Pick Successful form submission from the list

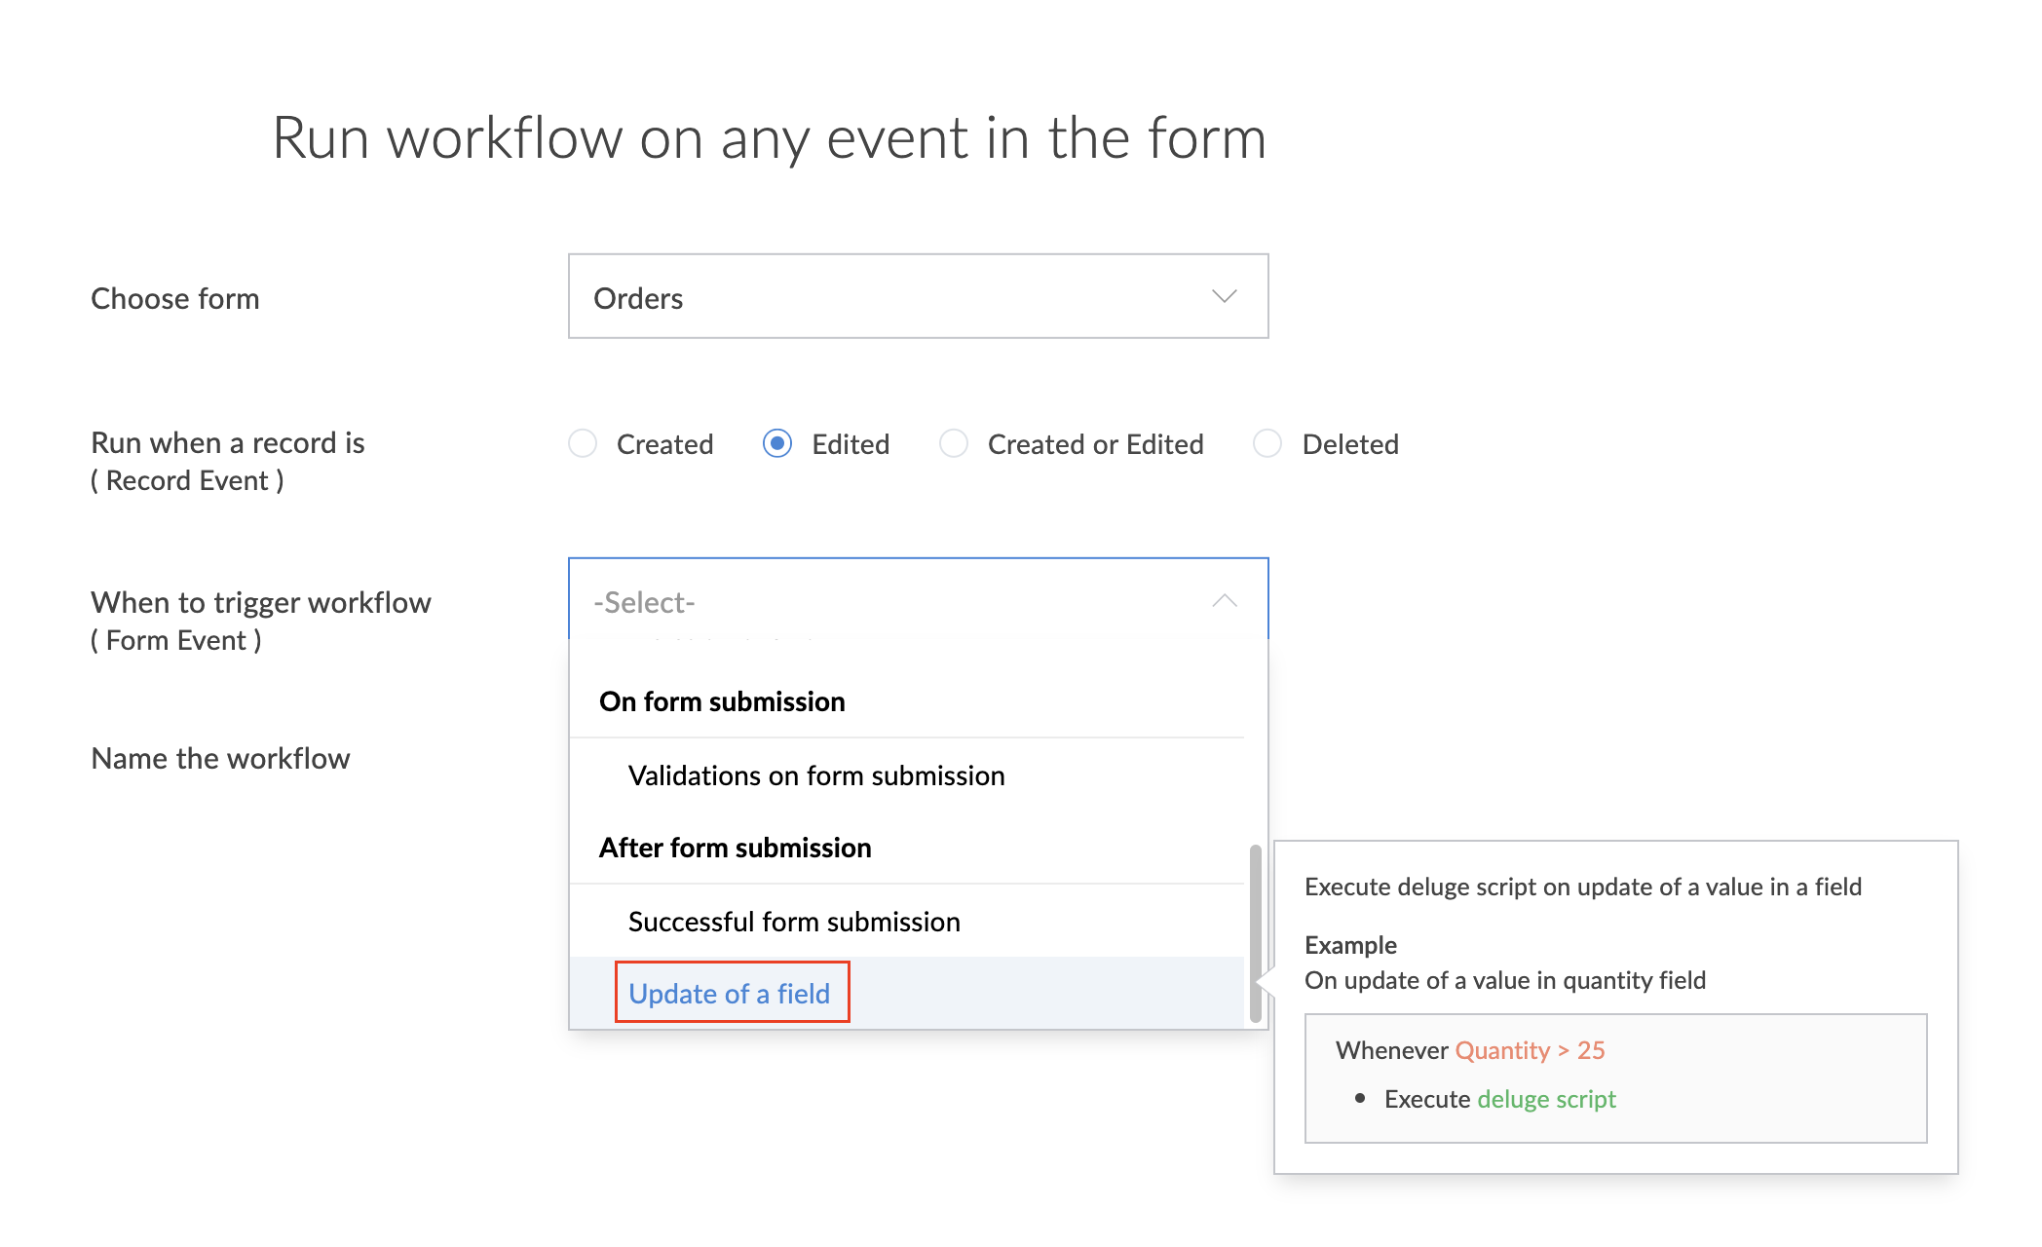[x=793, y=922]
